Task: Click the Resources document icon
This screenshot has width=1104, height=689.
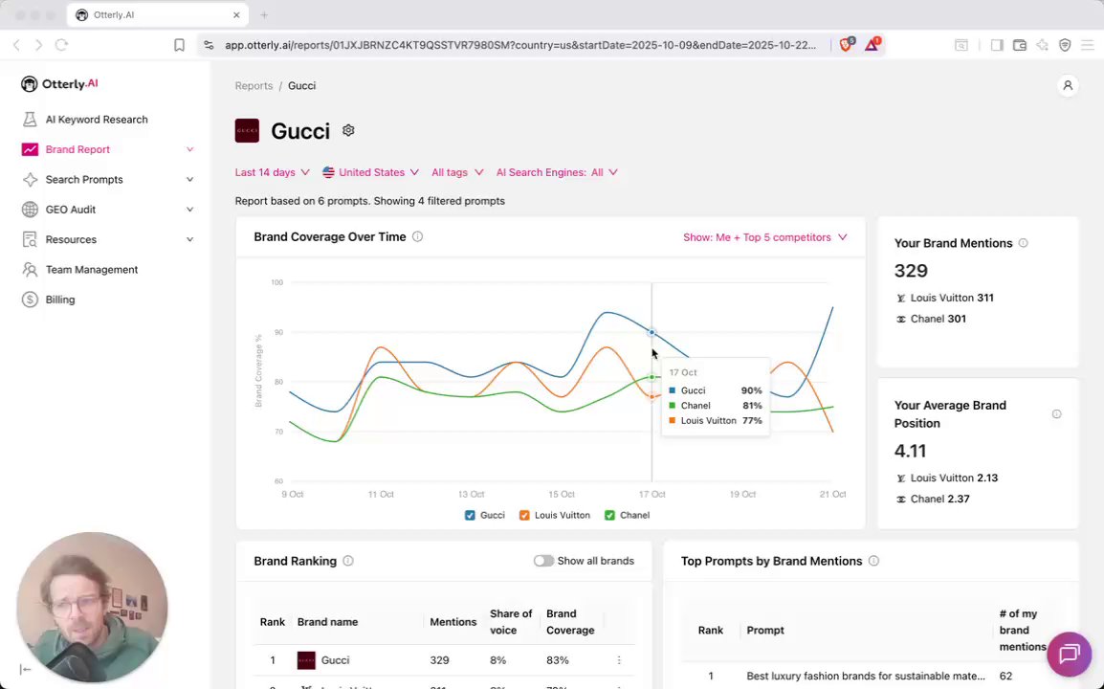Action: tap(30, 239)
